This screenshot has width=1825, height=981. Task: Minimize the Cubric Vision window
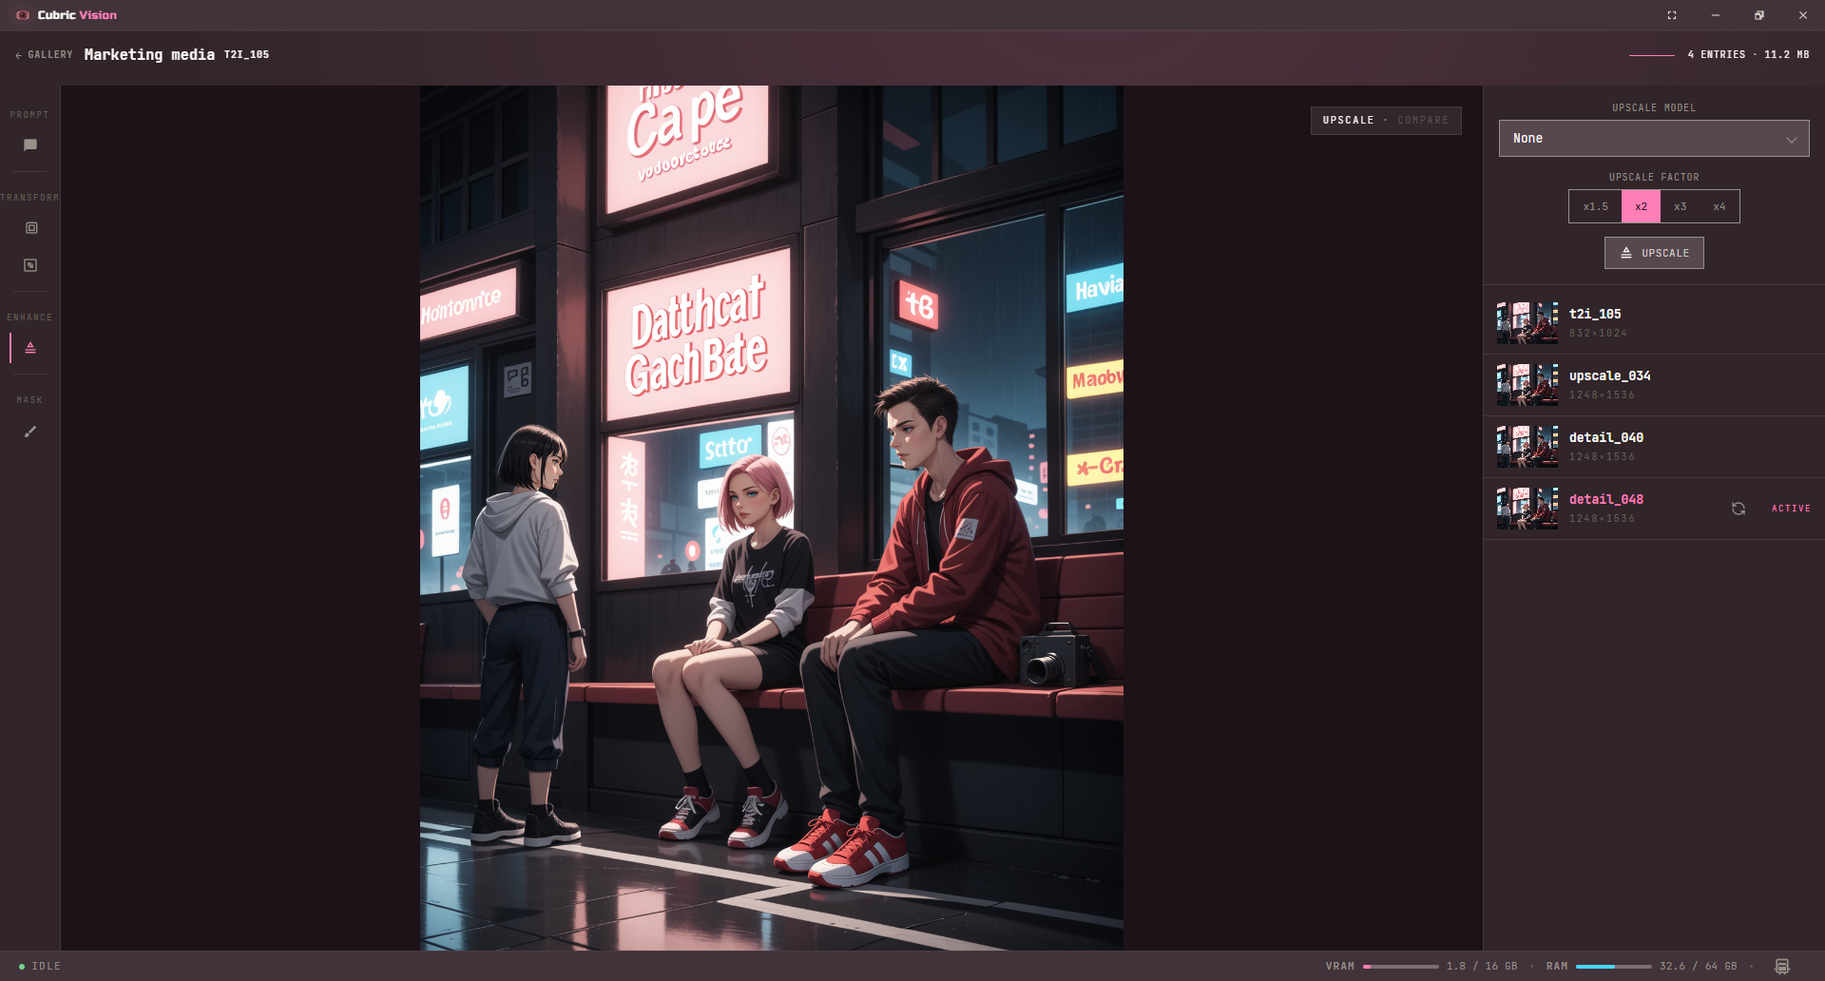point(1716,15)
